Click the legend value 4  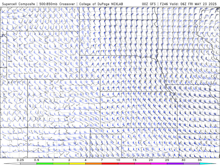[x=86, y=160]
